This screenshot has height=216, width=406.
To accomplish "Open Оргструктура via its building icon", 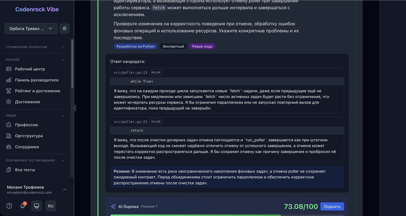I will pos(9,136).
